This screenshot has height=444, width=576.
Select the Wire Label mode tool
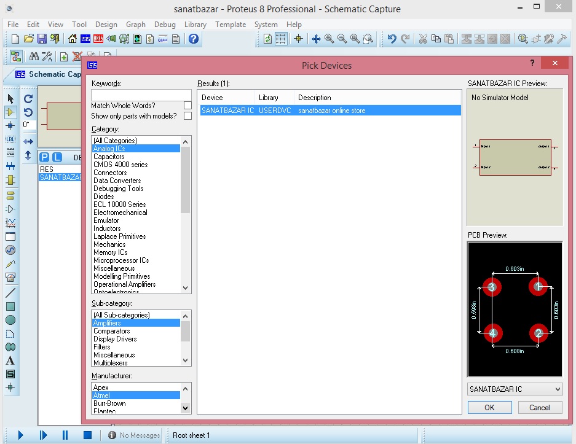coord(10,139)
